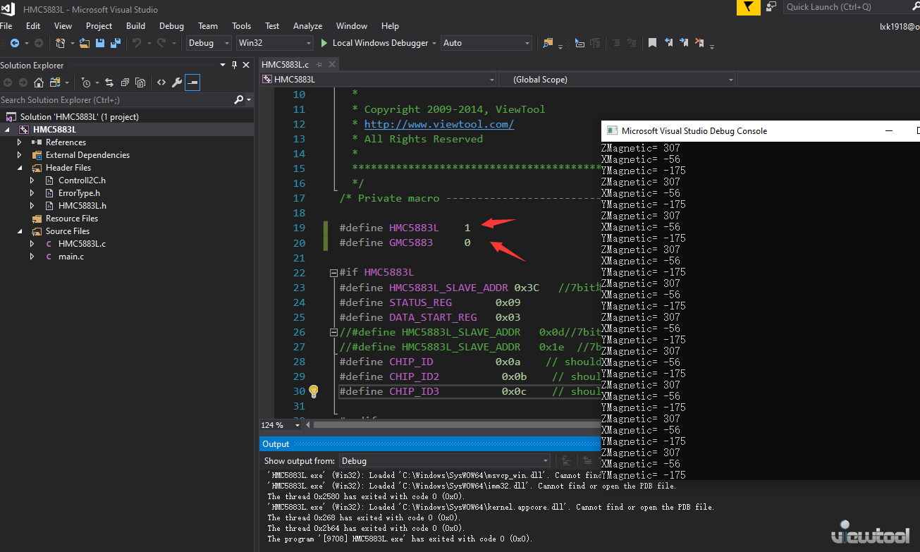This screenshot has width=920, height=552.
Task: Click the Display Quick Info toolbar icon
Action: tap(579, 43)
